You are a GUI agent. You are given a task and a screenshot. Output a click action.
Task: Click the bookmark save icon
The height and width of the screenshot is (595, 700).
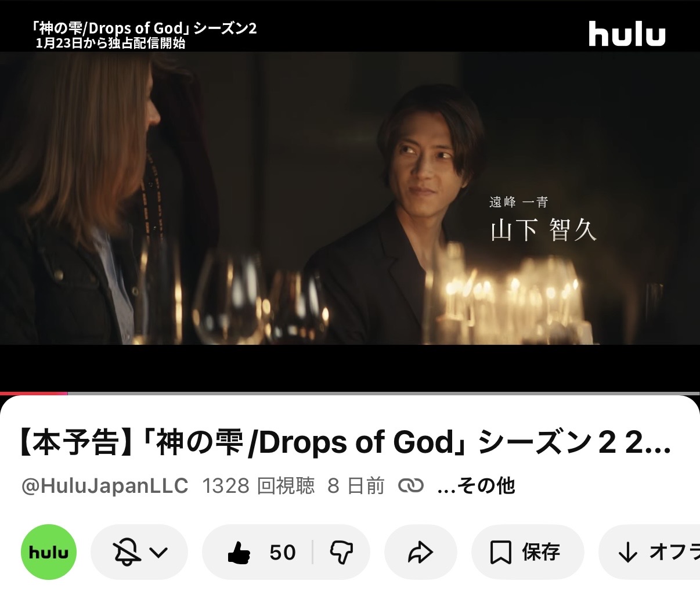[x=500, y=552]
